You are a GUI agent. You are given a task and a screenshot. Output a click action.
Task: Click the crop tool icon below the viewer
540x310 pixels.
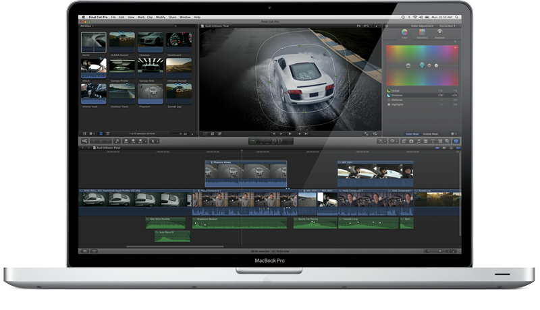(212, 133)
